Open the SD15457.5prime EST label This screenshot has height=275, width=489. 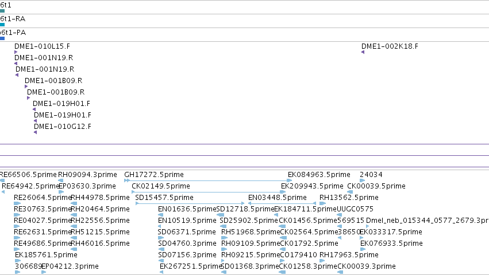164,198
